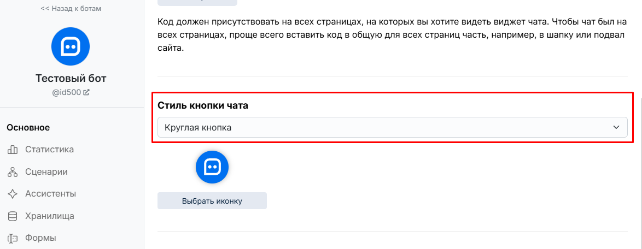Click the Статистика bar chart icon
Screen dimensions: 642x249
13,150
